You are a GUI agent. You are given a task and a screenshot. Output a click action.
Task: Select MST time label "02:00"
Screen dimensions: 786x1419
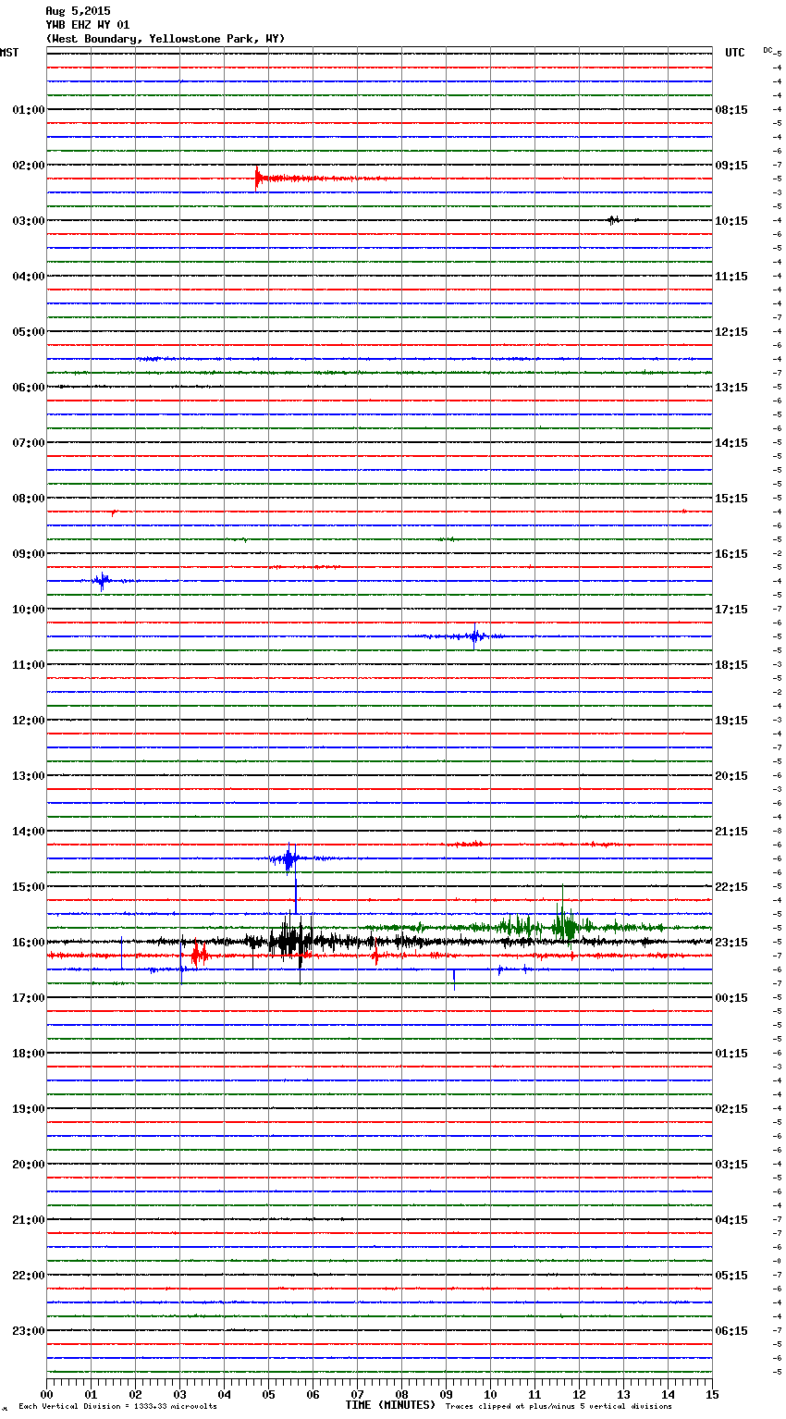pos(29,166)
